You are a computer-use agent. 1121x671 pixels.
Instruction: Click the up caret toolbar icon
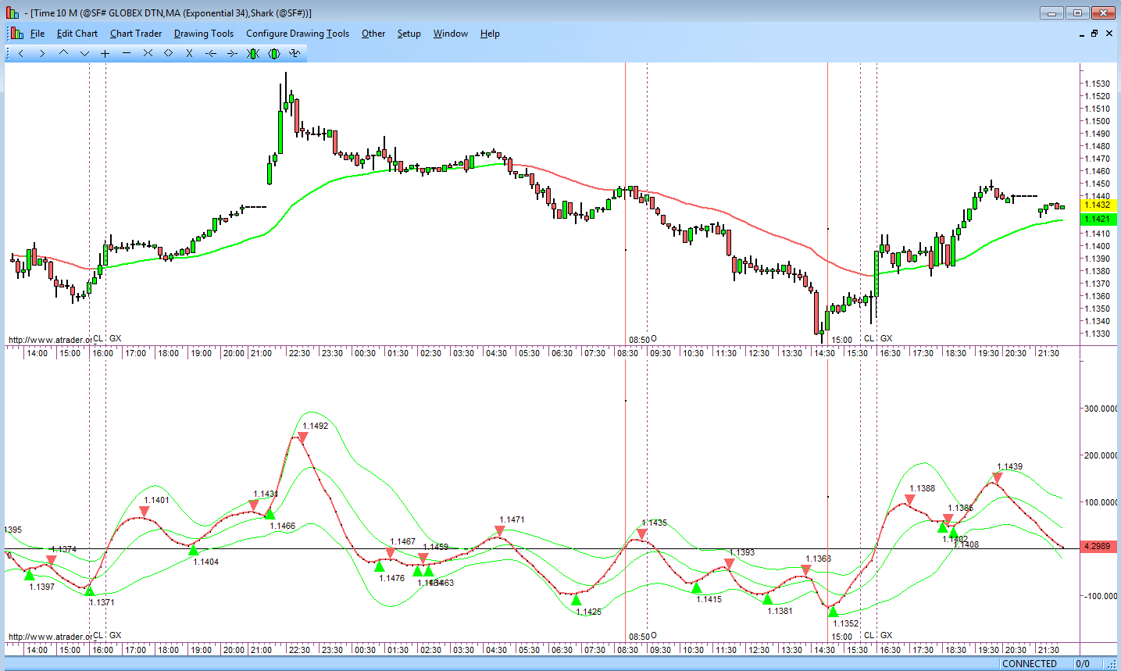point(63,53)
